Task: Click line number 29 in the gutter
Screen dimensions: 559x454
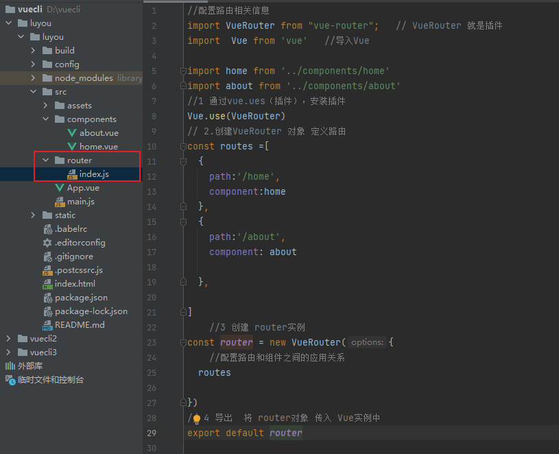Action: [x=152, y=433]
